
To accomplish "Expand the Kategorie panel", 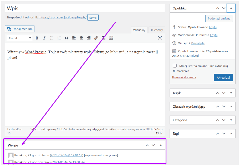I will click(231, 120).
